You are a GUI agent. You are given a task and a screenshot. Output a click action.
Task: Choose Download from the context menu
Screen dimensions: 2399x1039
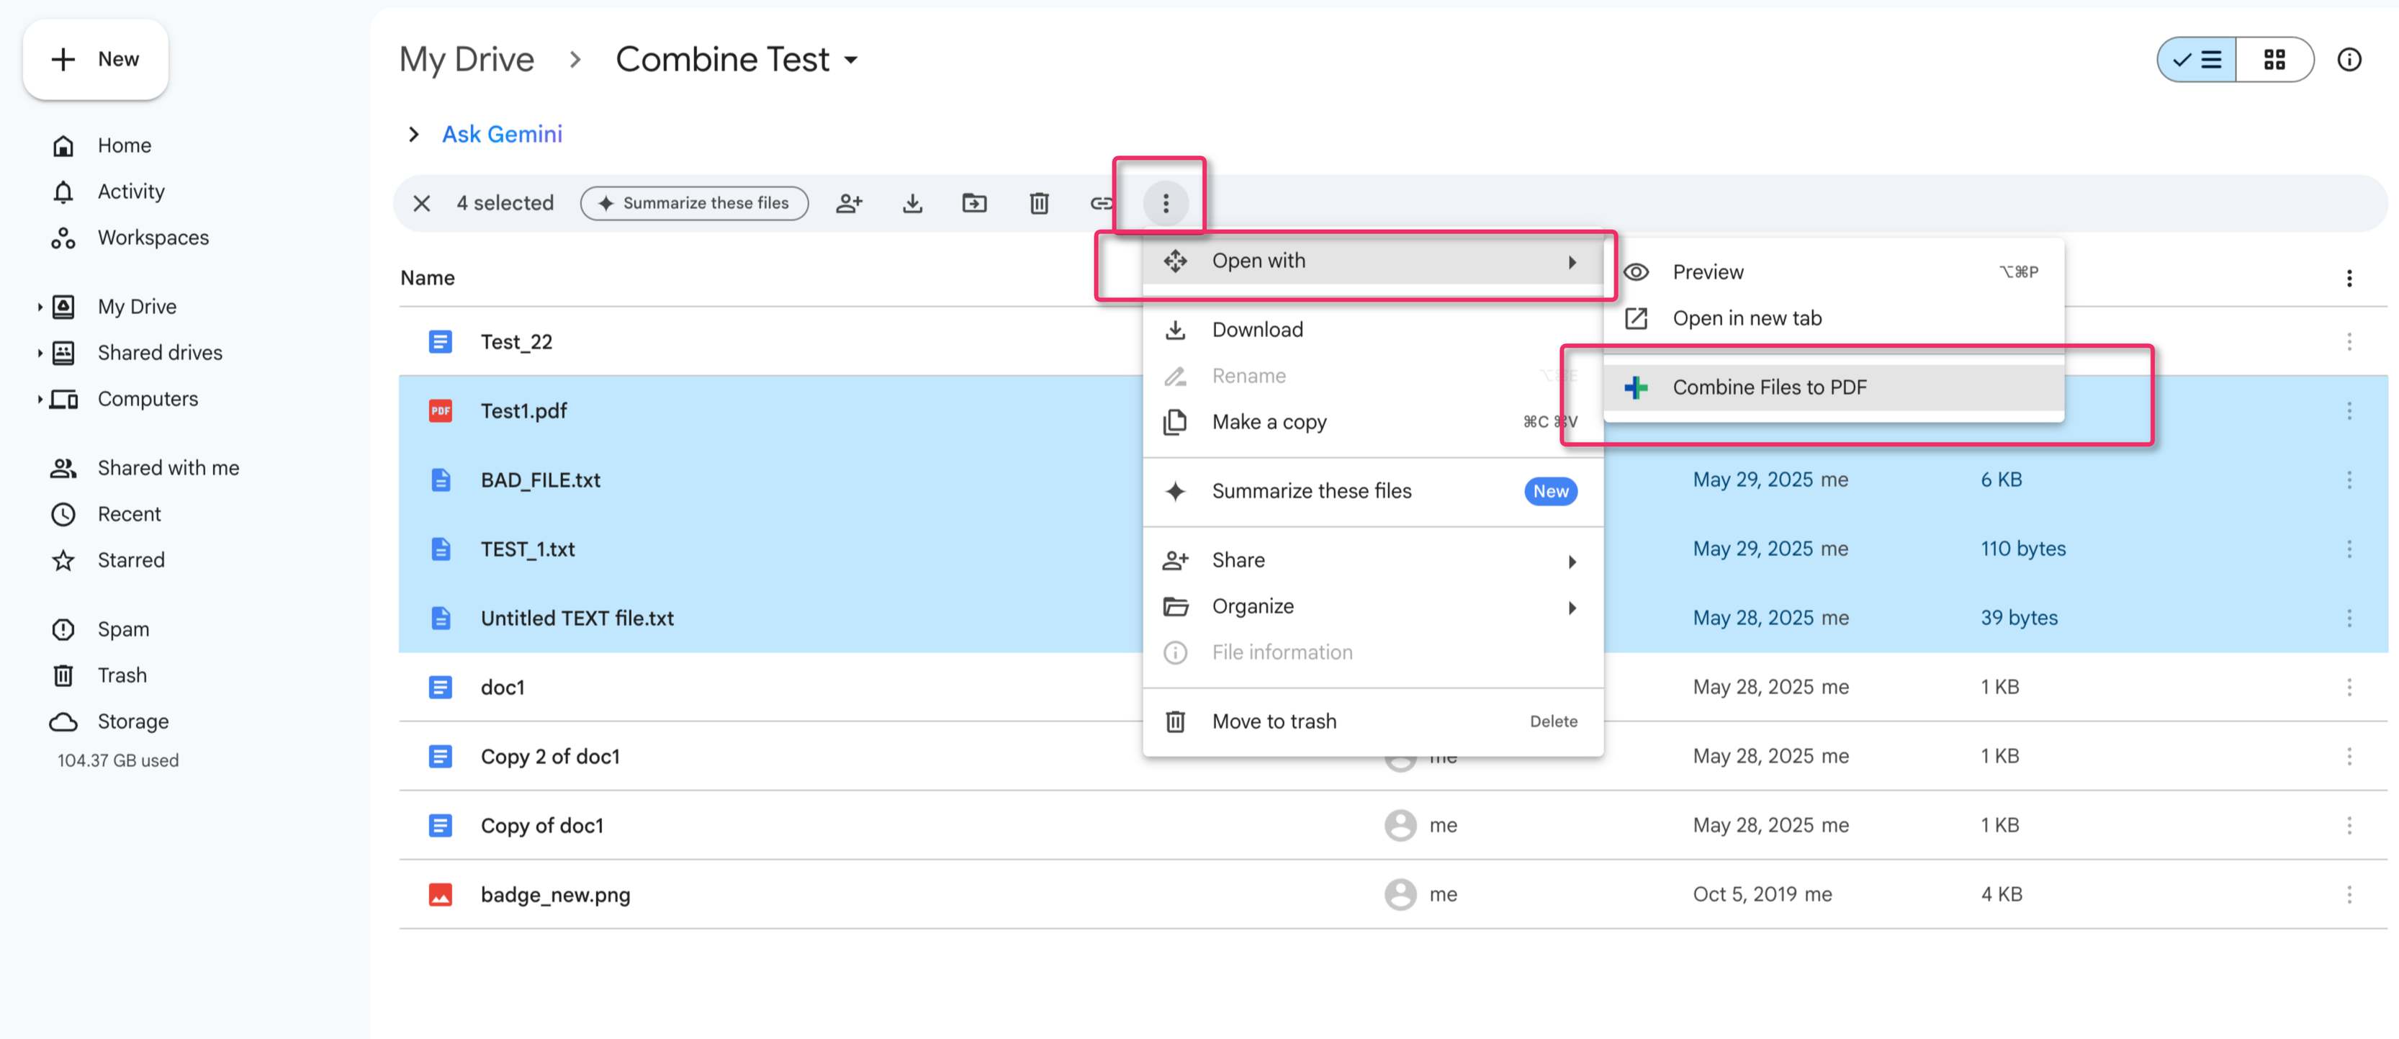click(1373, 330)
